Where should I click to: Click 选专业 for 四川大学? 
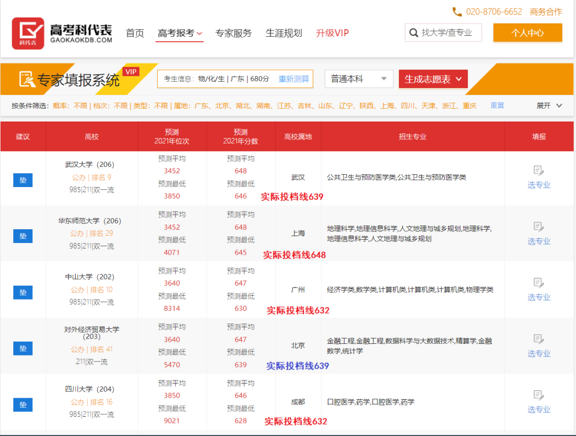[x=539, y=409]
